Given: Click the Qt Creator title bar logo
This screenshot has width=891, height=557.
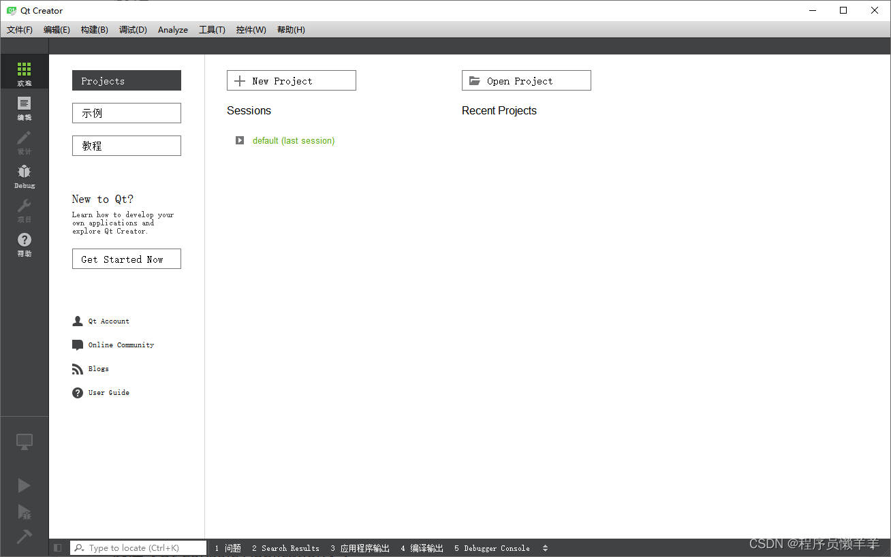Looking at the screenshot, I should (12, 10).
